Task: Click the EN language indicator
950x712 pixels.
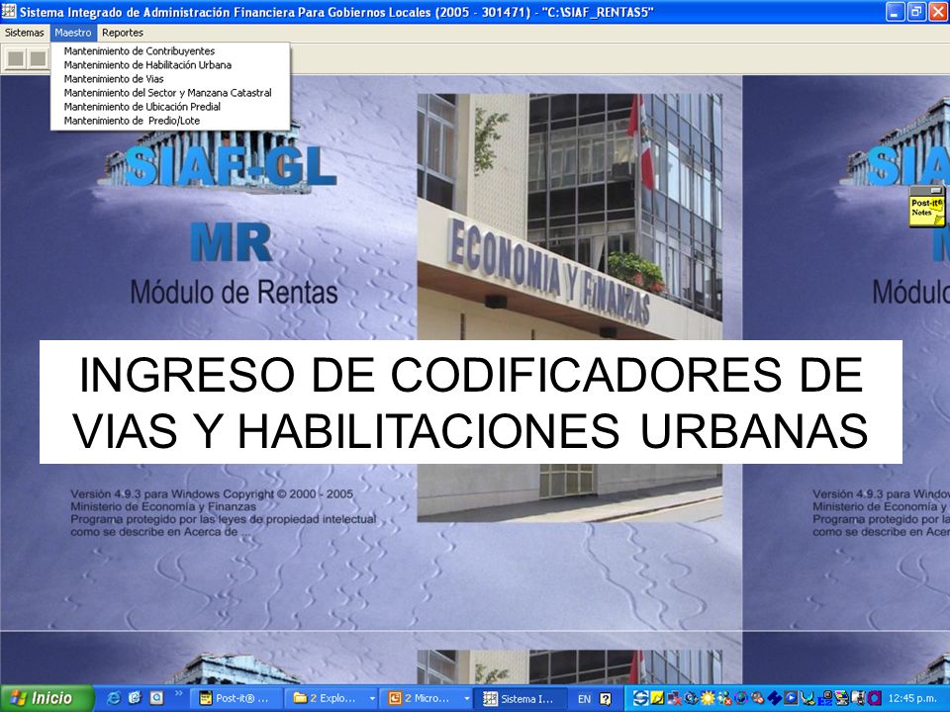Action: tap(584, 699)
